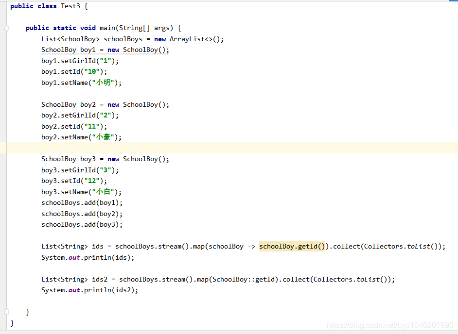This screenshot has width=458, height=334.
Task: Click fold end marker beside method's closing brace
Action: coord(7,312)
